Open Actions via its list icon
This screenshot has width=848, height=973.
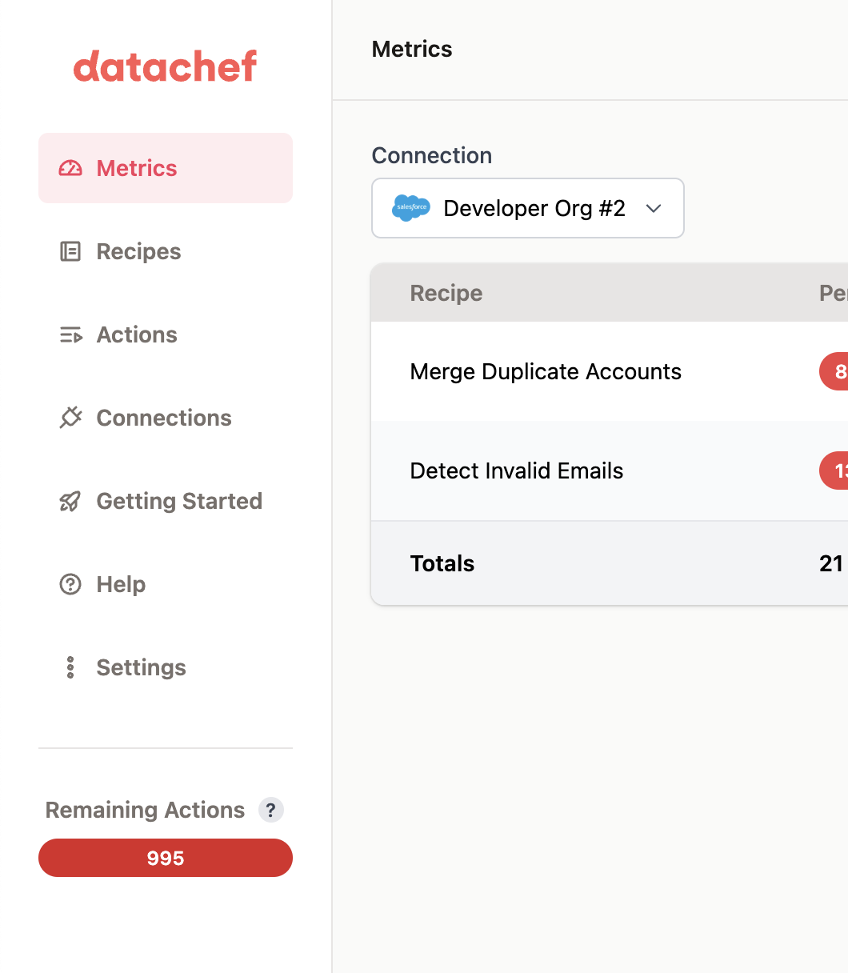[x=70, y=334]
